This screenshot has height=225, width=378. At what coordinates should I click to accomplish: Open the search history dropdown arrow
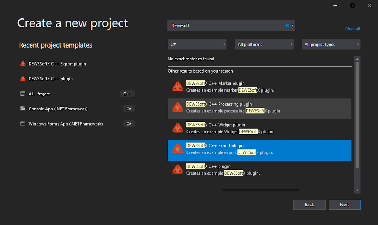tap(293, 25)
